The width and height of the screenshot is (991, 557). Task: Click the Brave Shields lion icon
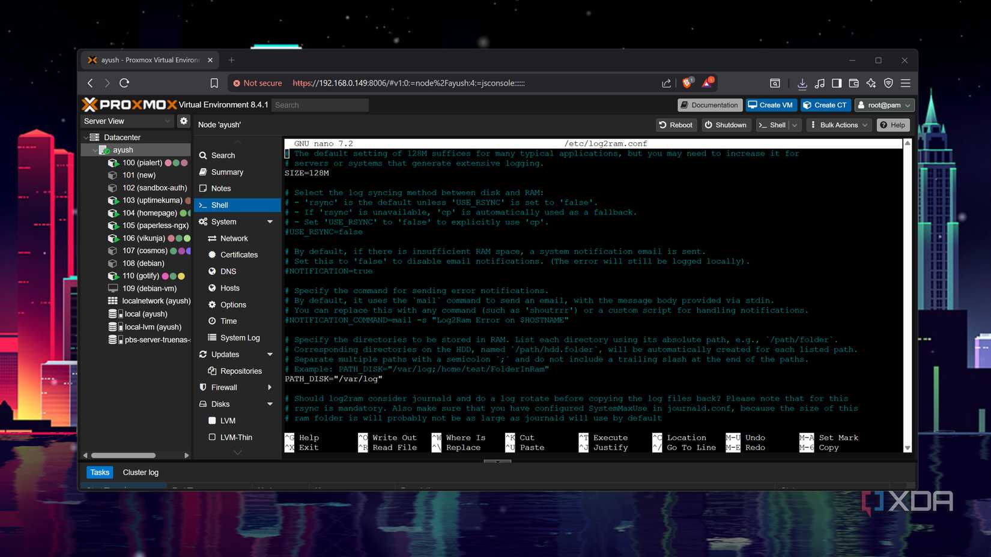(x=687, y=83)
